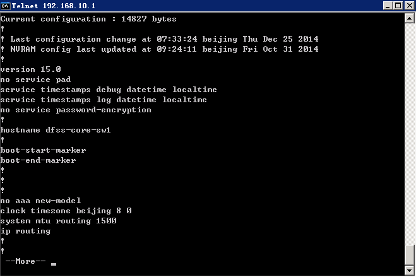The height and width of the screenshot is (277, 416).
Task: Click the 'no service pad' line
Action: 35,80
